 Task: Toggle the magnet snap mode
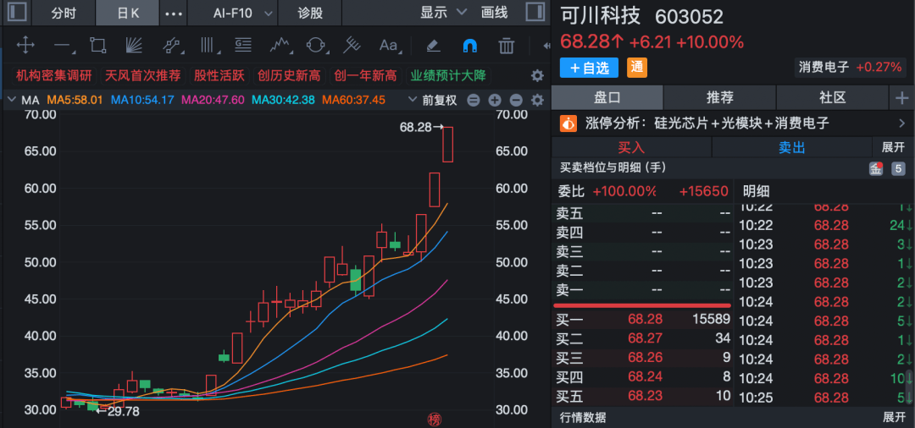tap(469, 45)
